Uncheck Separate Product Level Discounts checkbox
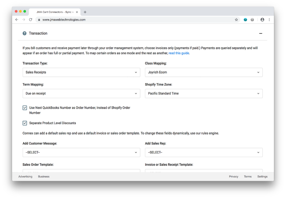 (25, 123)
